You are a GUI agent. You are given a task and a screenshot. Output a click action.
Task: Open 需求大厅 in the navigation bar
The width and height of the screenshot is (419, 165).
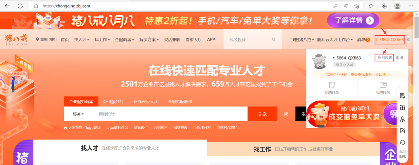click(193, 40)
